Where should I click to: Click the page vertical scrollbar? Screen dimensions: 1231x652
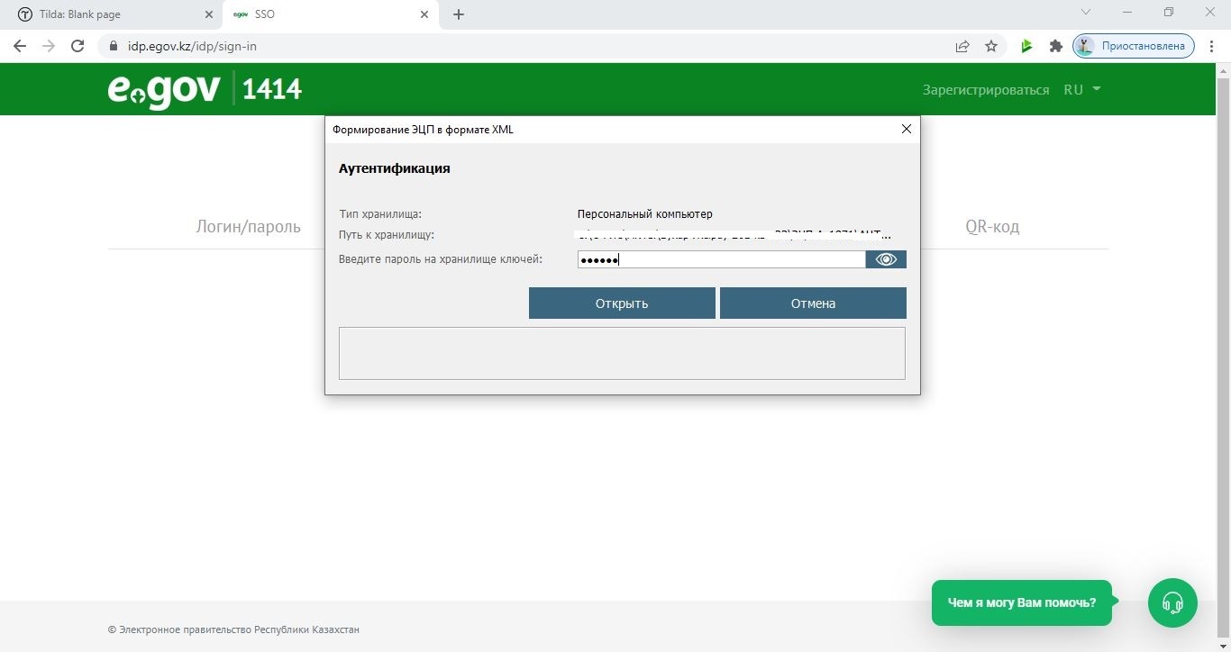tap(1223, 358)
